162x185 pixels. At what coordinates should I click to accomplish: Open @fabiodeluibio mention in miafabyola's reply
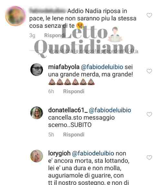(102, 67)
